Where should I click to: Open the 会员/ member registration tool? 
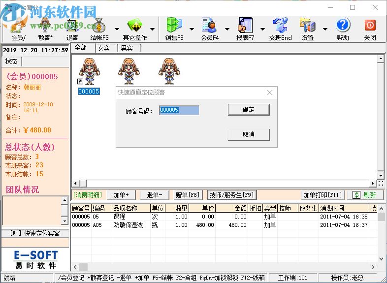[18, 30]
